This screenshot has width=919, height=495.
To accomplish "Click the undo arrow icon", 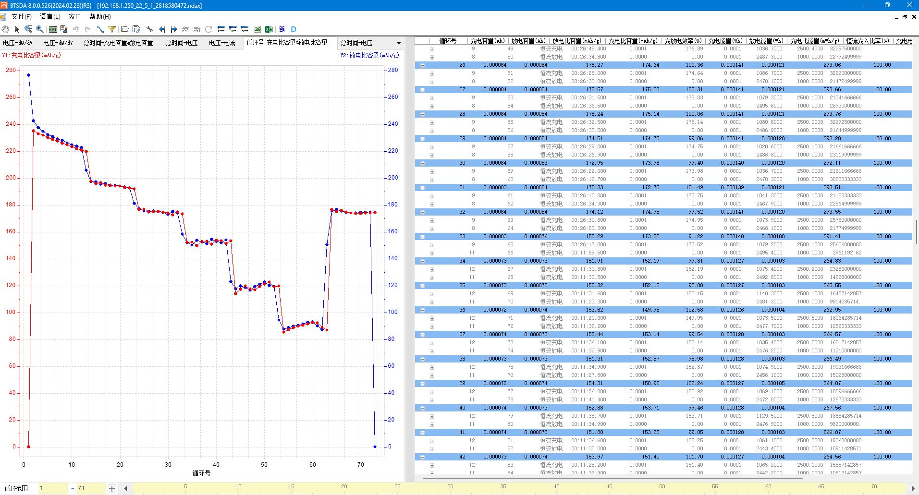I will coord(76,29).
